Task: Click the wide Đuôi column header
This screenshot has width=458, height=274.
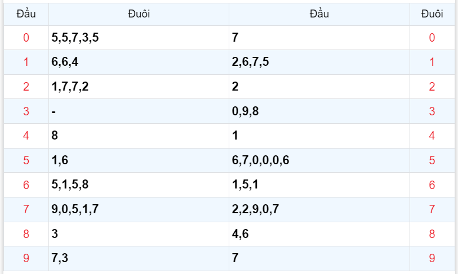Action: pyautogui.click(x=139, y=14)
